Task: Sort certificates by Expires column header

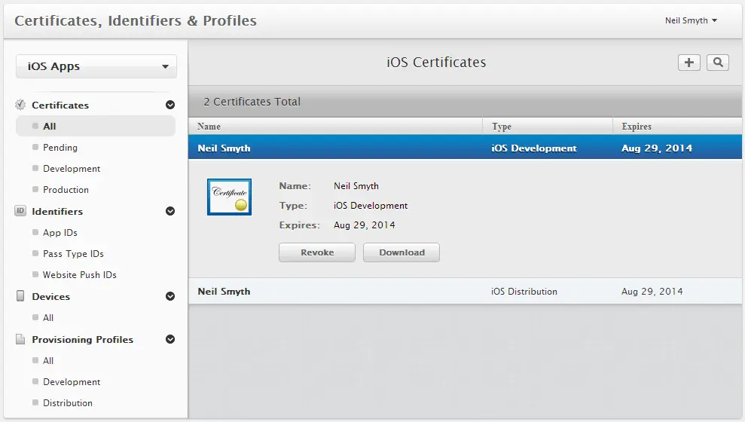Action: click(637, 127)
